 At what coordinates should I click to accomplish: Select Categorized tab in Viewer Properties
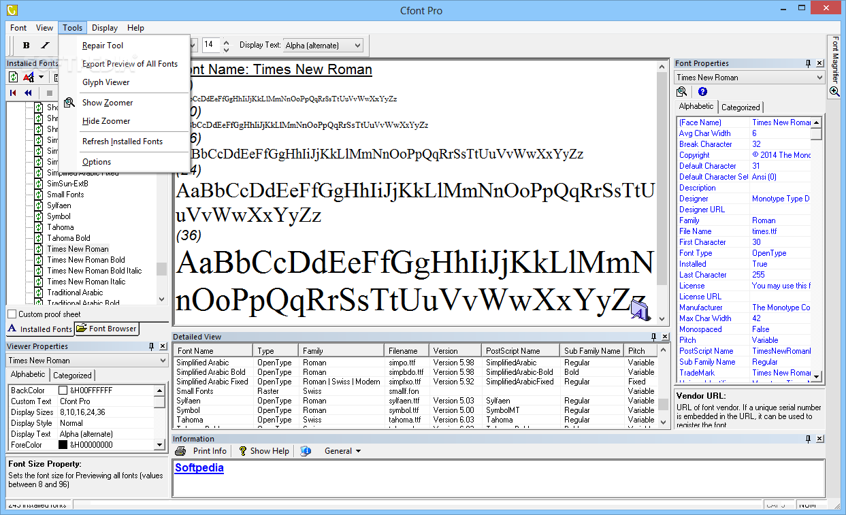72,376
